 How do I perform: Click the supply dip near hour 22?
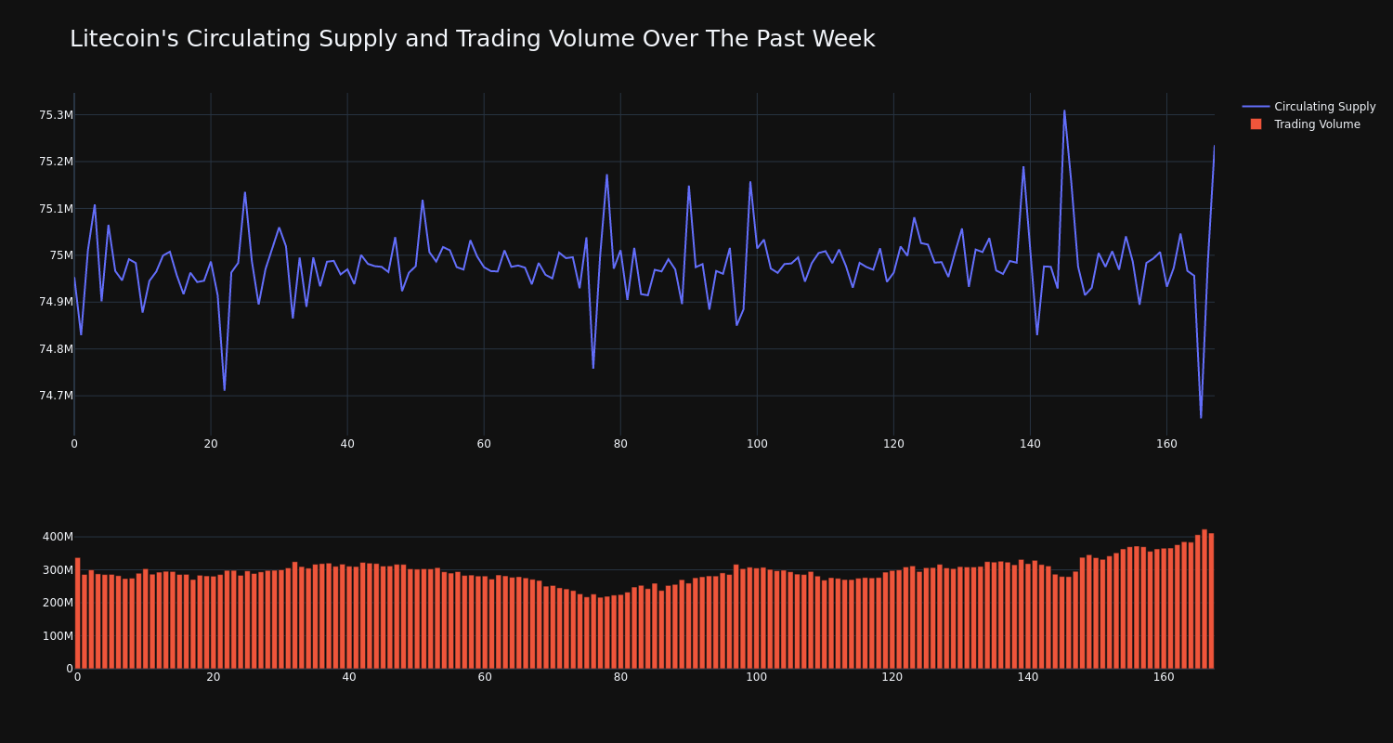[225, 389]
